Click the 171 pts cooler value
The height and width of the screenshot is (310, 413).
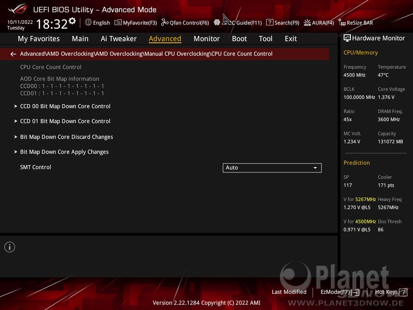click(386, 185)
